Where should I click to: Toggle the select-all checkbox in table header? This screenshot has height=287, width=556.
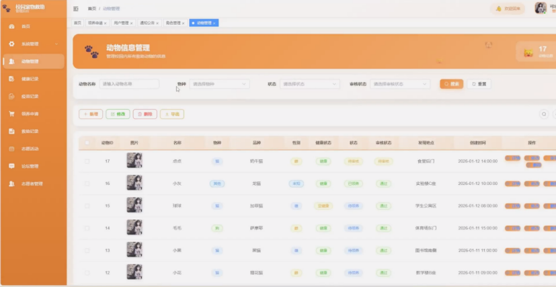(87, 142)
